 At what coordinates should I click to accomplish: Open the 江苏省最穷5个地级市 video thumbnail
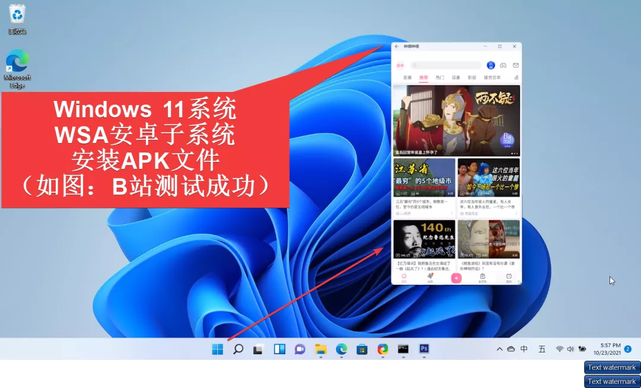[424, 177]
